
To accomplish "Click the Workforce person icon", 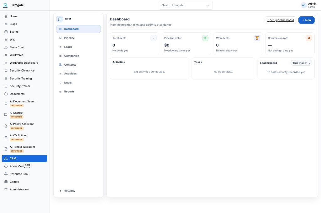I will pyautogui.click(x=6, y=55).
